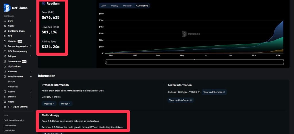The height and width of the screenshot is (134, 294).
Task: Click the View on Etherscan button
Action: (x=214, y=92)
